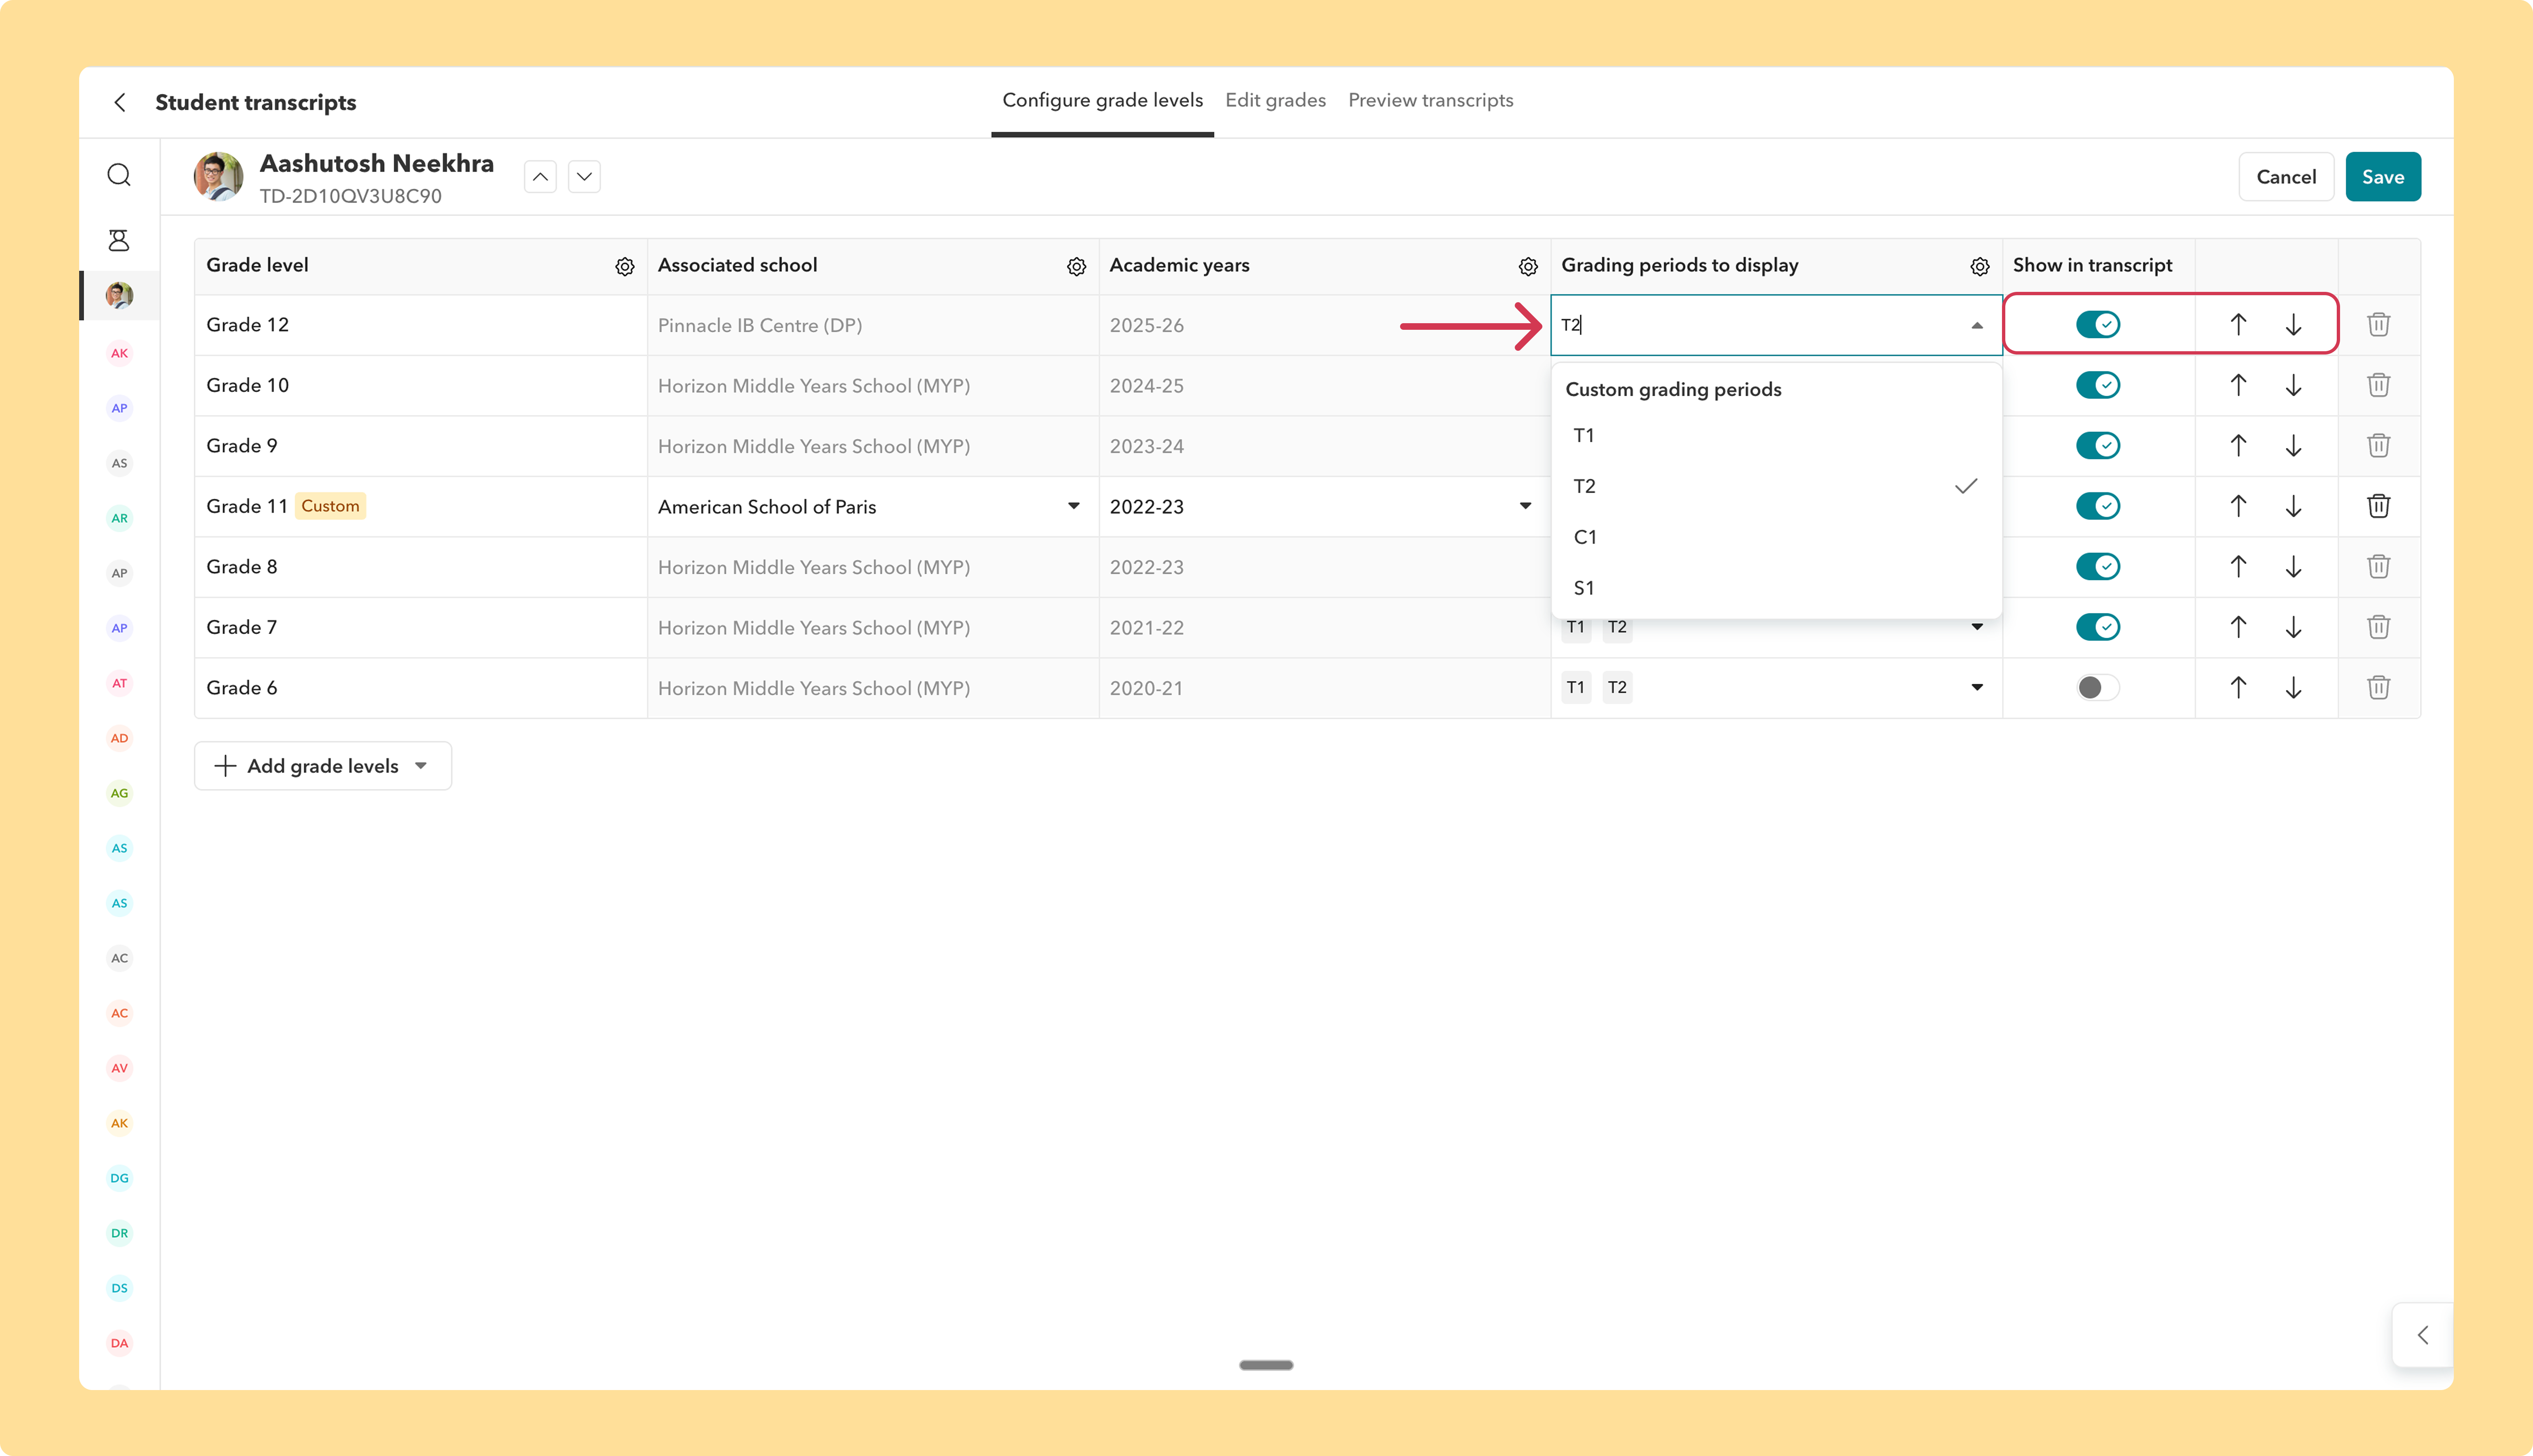This screenshot has width=2533, height=1456.
Task: Toggle Show in transcript for Grade 10
Action: click(2098, 385)
